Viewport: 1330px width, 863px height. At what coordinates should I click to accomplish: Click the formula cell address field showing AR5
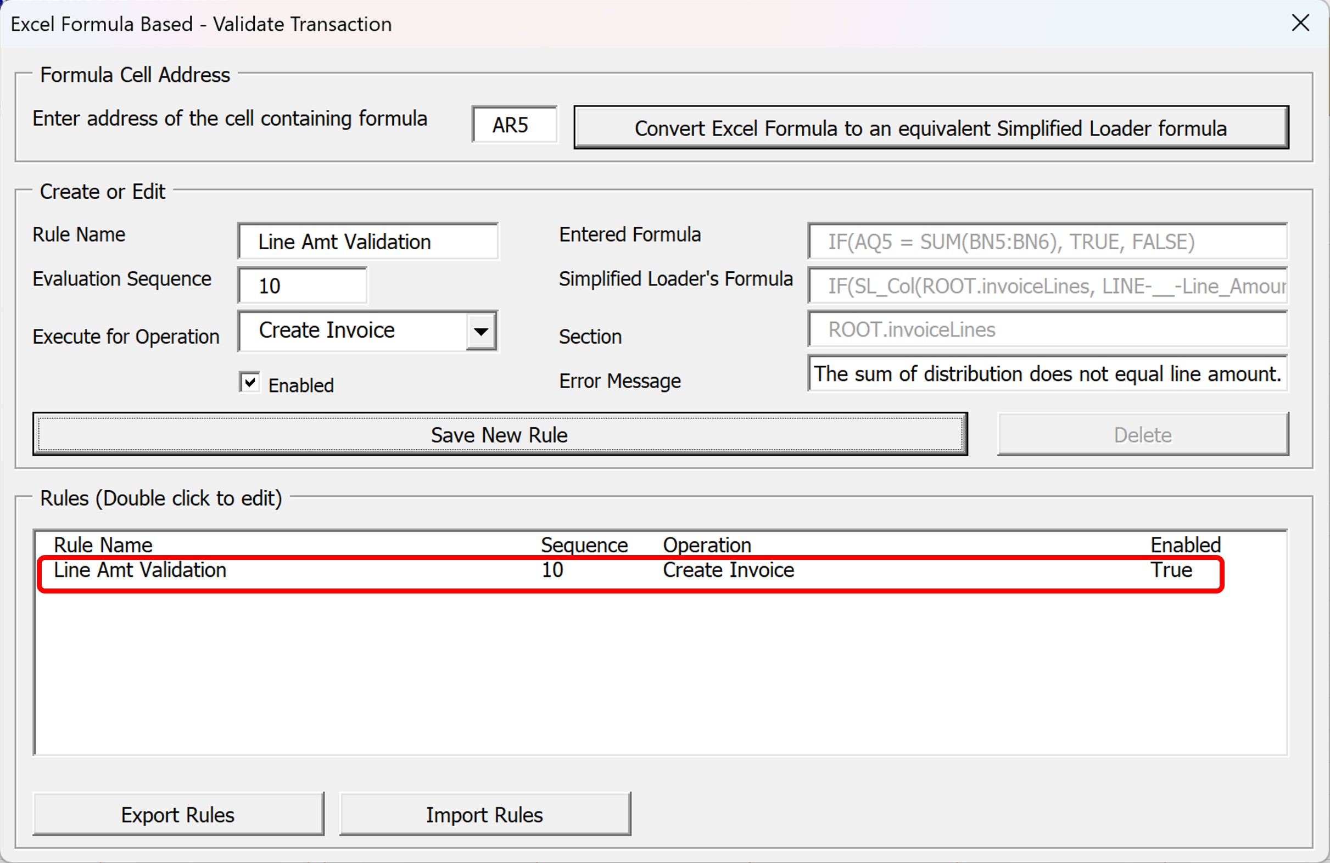tap(513, 125)
